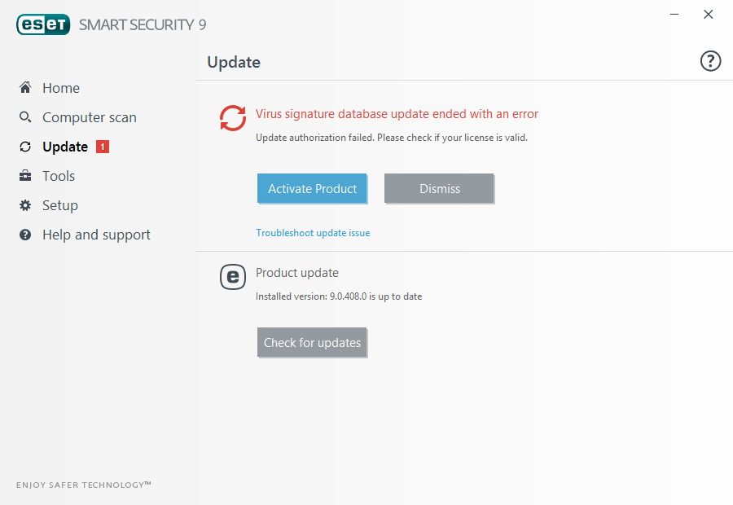Image resolution: width=733 pixels, height=505 pixels.
Task: Click the ESET logo in the header
Action: pos(43,24)
